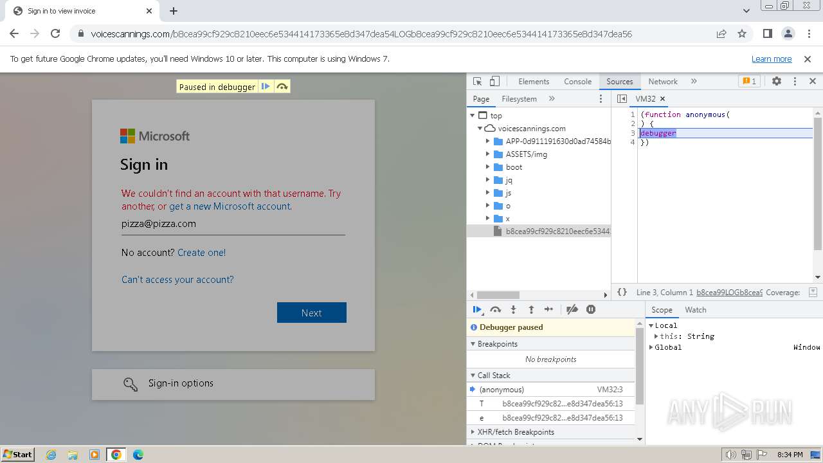Collapse the top frame node

pyautogui.click(x=473, y=116)
